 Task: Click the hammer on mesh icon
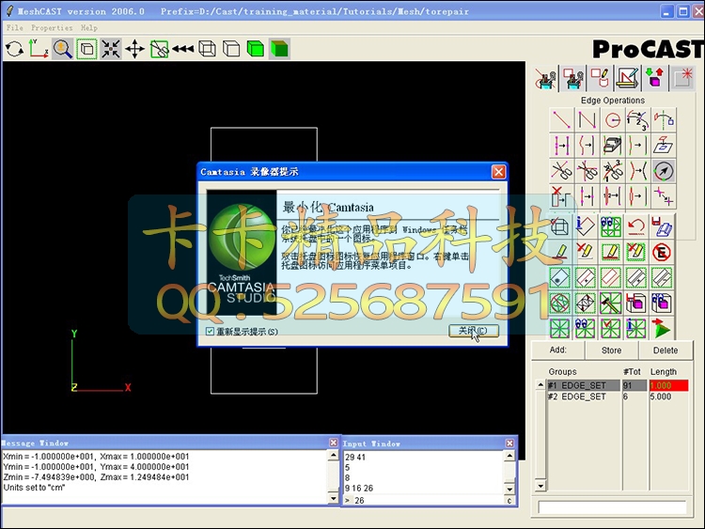[611, 303]
